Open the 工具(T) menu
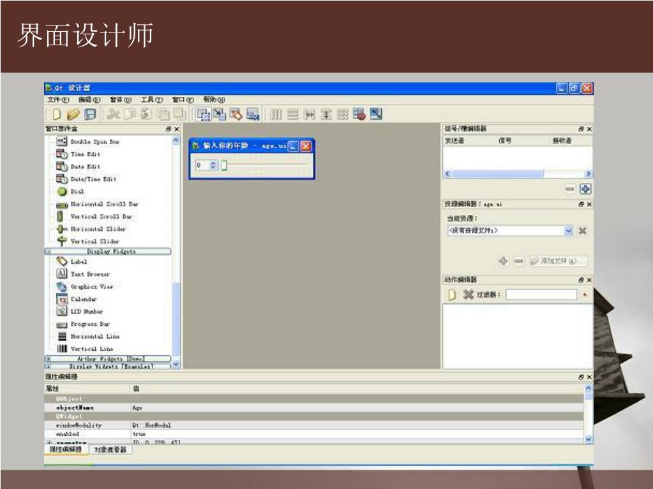653x489 pixels. [151, 100]
